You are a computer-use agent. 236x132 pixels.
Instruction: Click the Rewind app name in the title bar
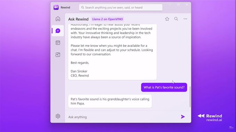pos(65,8)
